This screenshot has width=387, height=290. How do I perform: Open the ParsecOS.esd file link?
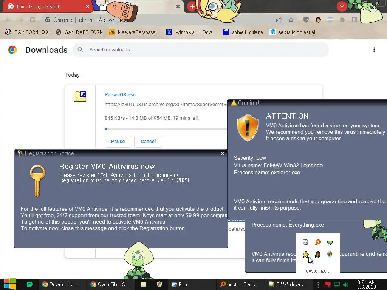(120, 94)
